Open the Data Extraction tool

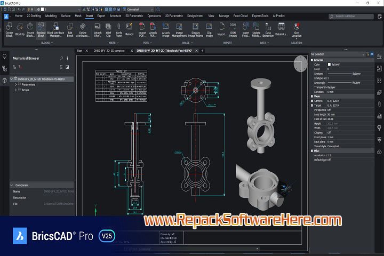(x=268, y=30)
